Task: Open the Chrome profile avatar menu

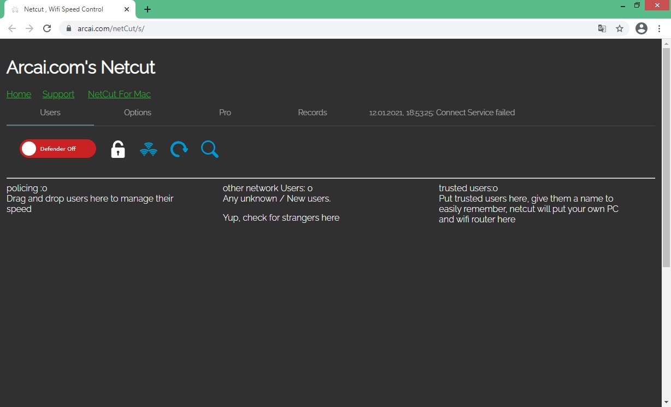Action: [x=641, y=28]
